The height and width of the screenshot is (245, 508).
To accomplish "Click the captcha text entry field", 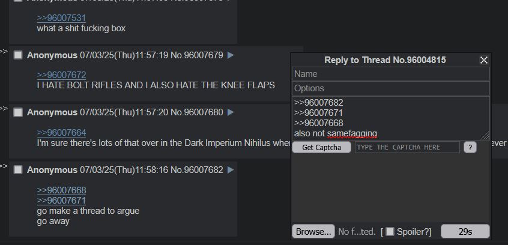I will (x=407, y=148).
